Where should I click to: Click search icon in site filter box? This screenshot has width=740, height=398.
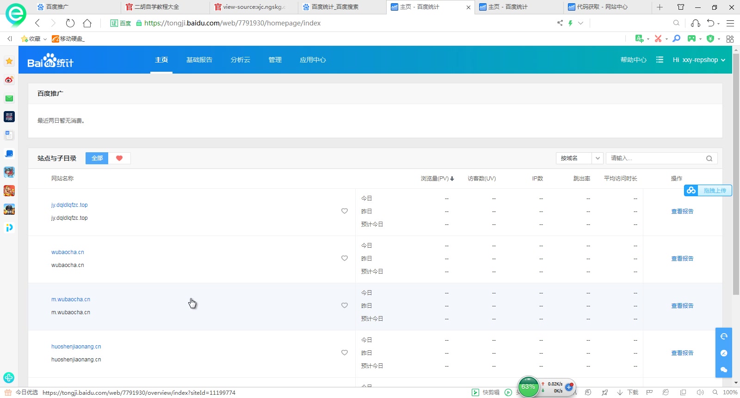(709, 158)
